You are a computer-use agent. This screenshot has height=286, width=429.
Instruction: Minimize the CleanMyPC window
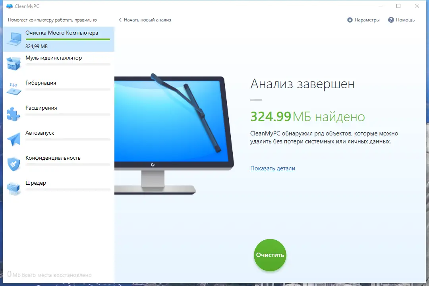(x=381, y=6)
